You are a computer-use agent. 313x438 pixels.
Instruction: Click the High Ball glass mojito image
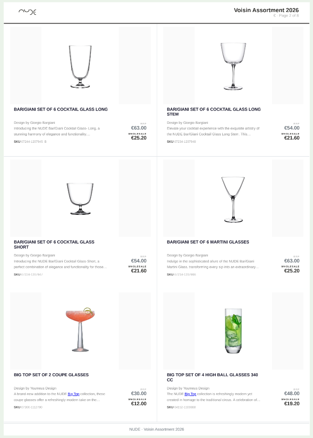click(233, 330)
